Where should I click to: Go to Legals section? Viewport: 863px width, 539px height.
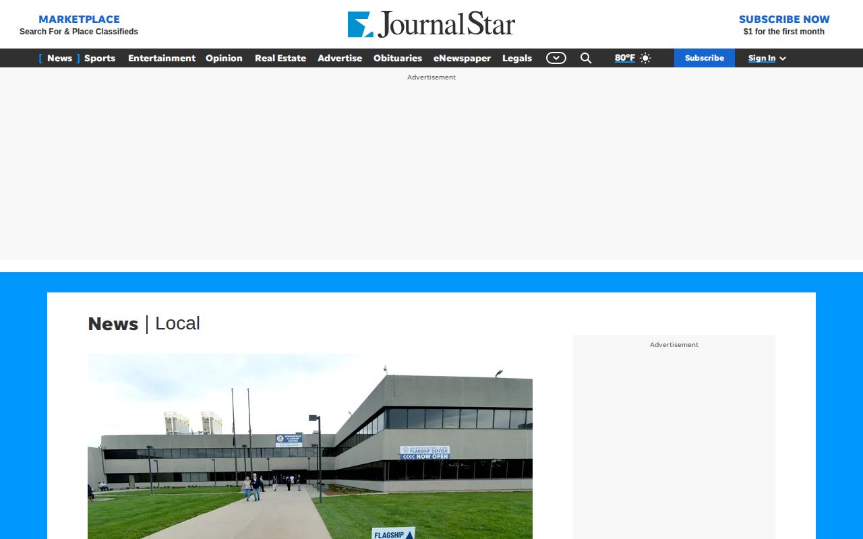coord(517,58)
